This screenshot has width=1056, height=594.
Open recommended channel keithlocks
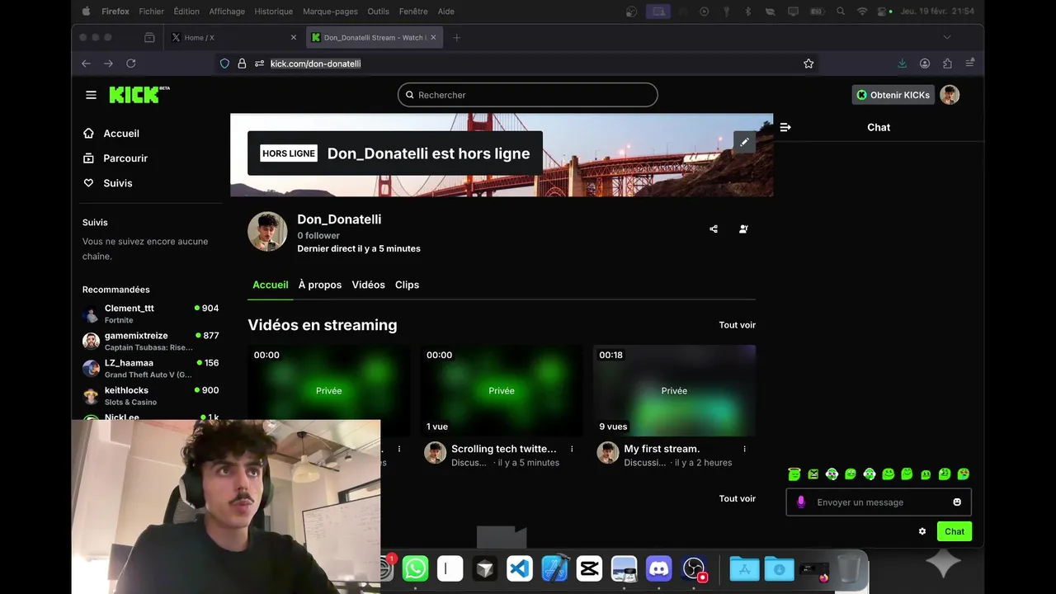(x=151, y=395)
